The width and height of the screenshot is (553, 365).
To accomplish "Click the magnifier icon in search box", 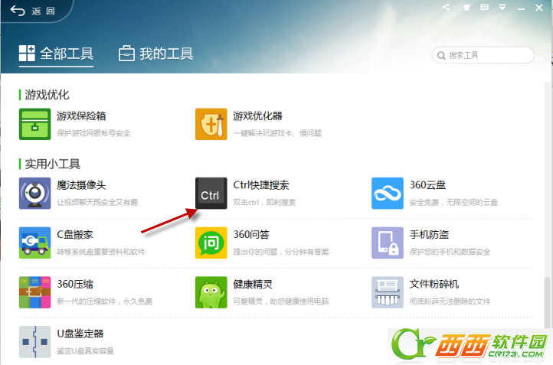I will [x=441, y=56].
